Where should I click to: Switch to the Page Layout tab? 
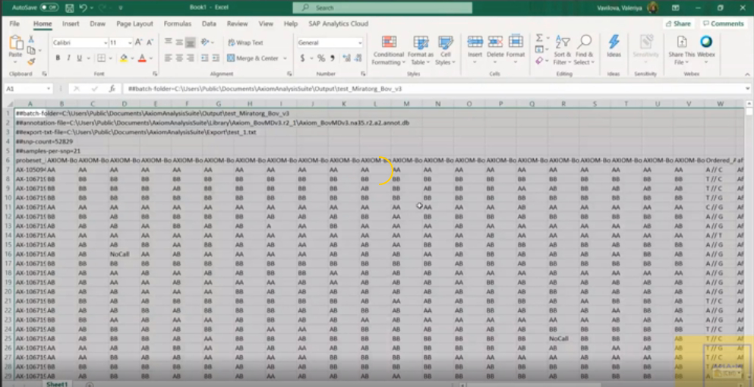pyautogui.click(x=134, y=24)
